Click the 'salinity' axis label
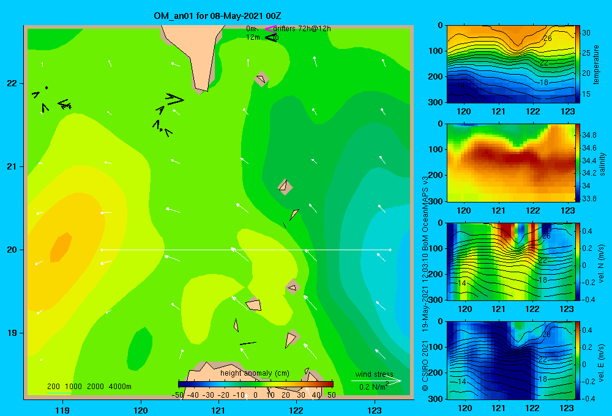The width and height of the screenshot is (612, 416). click(602, 164)
